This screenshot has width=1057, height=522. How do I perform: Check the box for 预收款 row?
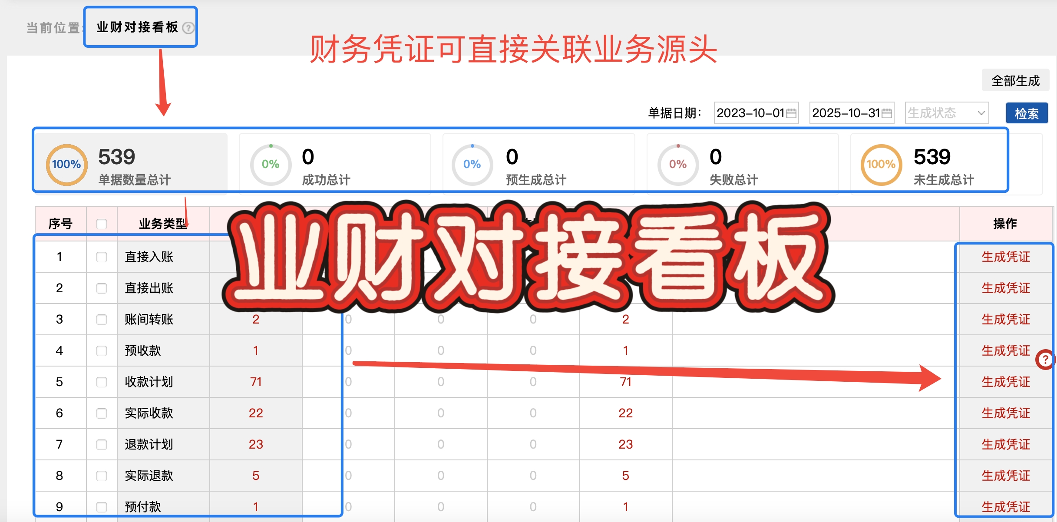tap(102, 351)
